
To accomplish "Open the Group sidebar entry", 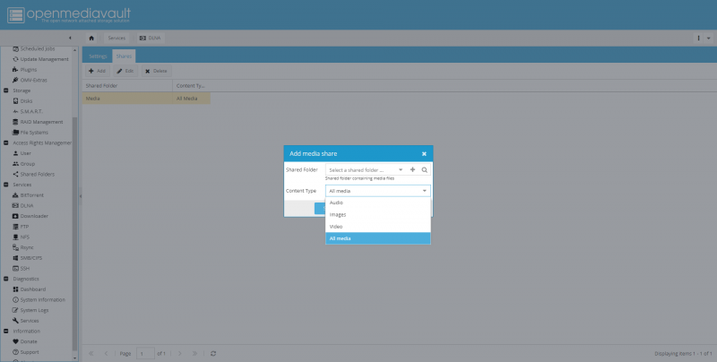I will (x=24, y=164).
